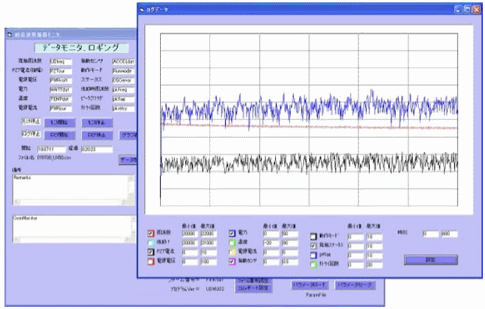485x309 pixels.
Task: Click the パラメータセーブ button
Action: coord(355,285)
